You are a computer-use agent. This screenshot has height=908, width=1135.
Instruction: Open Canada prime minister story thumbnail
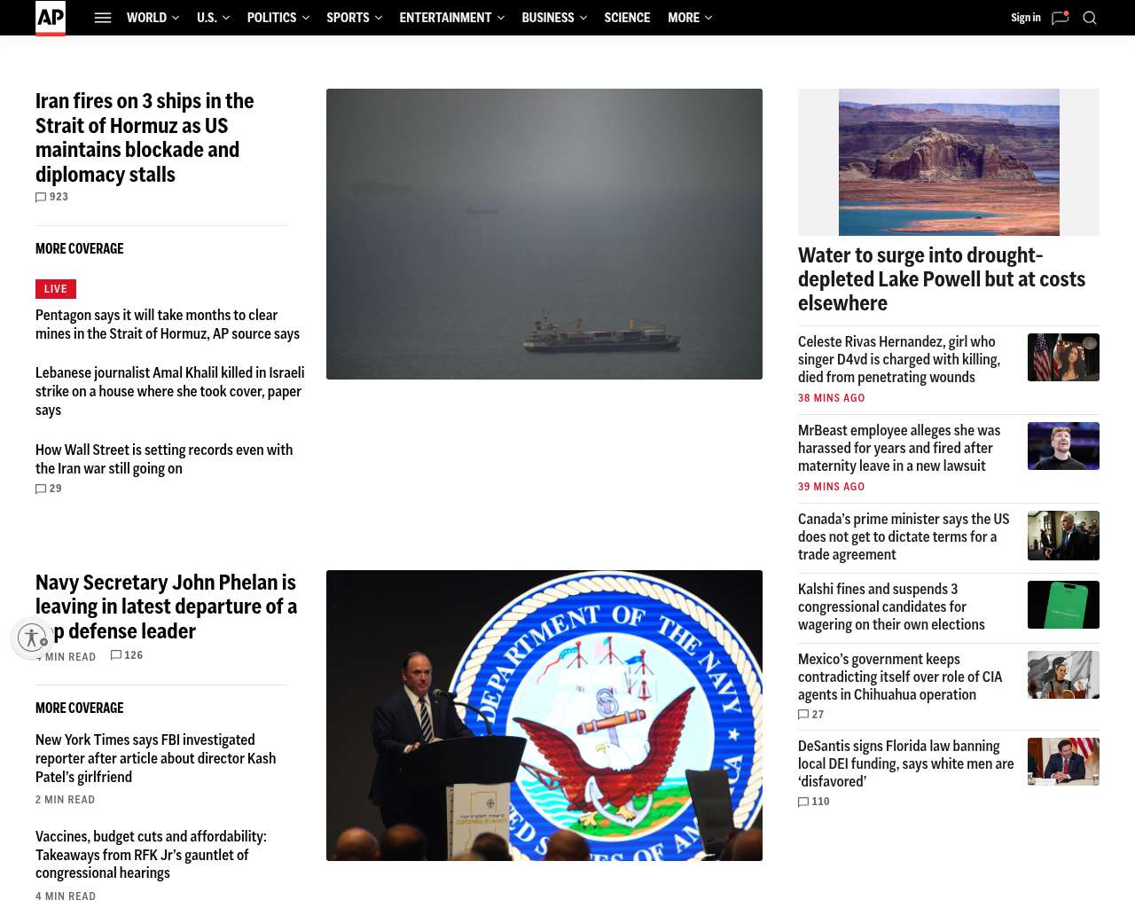pos(1063,536)
